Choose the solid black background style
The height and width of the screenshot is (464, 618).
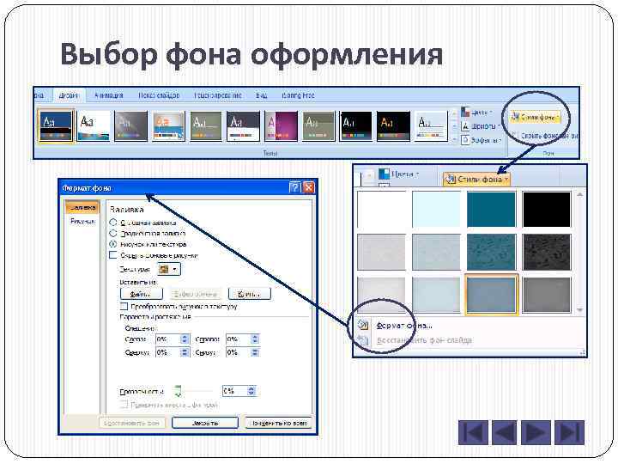546,210
